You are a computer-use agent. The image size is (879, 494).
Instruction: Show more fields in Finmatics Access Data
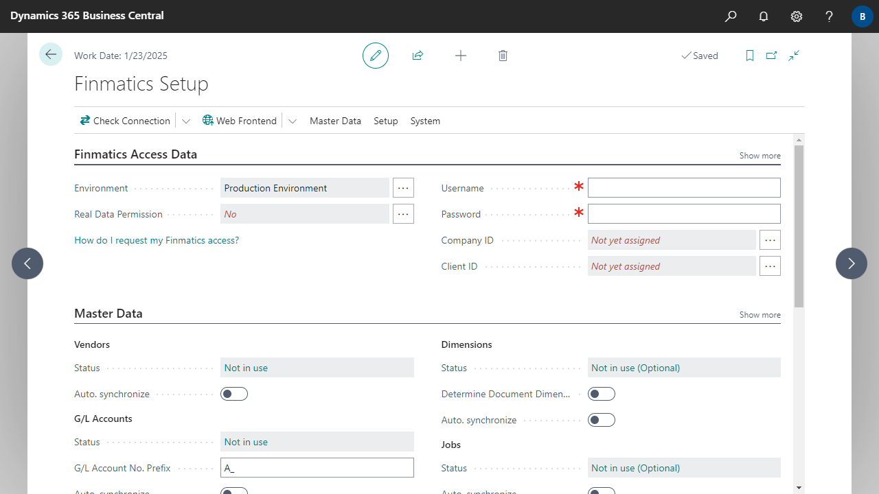point(760,156)
